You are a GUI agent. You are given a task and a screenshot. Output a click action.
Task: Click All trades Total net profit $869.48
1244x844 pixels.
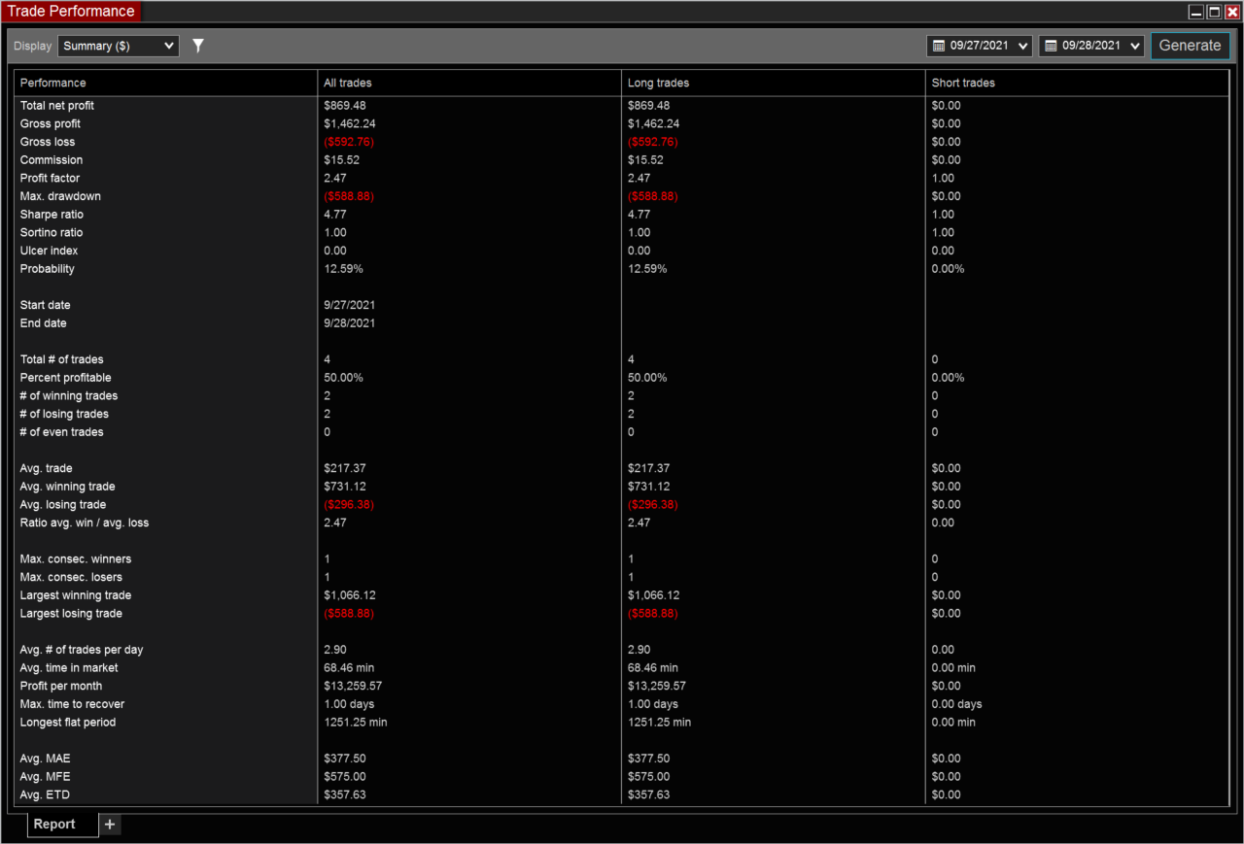pos(345,105)
